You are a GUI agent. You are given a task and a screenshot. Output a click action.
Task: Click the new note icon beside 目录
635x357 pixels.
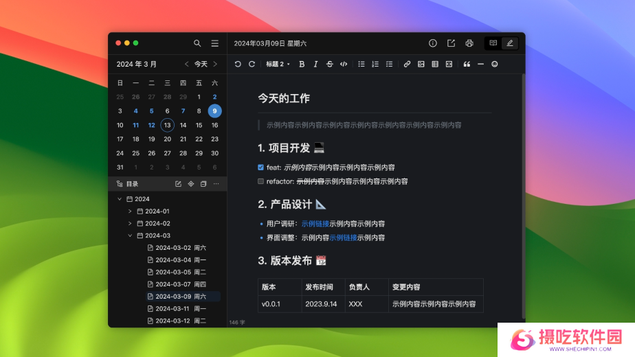(x=178, y=184)
